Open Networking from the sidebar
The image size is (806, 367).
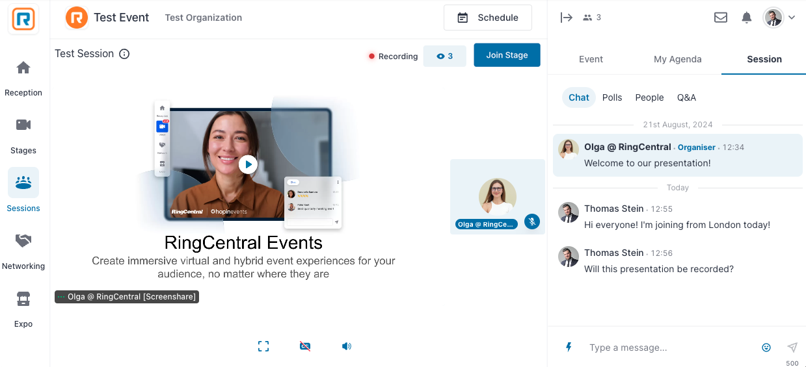point(23,251)
